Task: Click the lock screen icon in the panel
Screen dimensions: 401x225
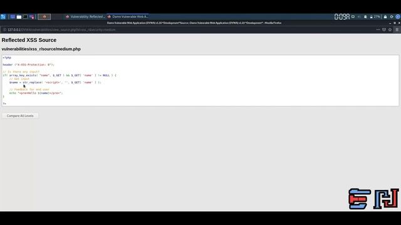Action: point(385,17)
